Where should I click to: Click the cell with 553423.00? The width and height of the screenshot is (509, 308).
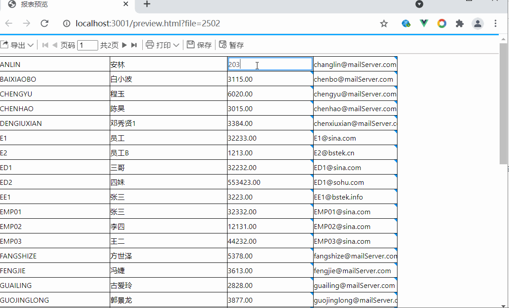pyautogui.click(x=270, y=182)
